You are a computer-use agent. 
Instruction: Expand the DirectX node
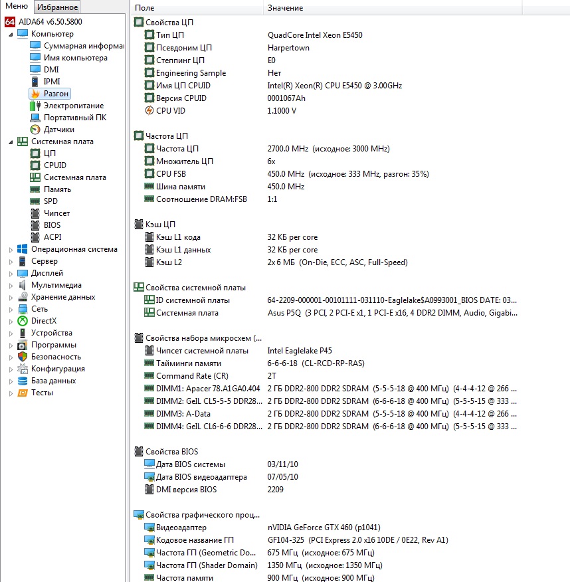point(11,322)
